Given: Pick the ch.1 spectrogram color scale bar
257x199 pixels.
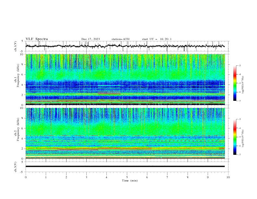Looking at the screenshot, I should 235,83.
